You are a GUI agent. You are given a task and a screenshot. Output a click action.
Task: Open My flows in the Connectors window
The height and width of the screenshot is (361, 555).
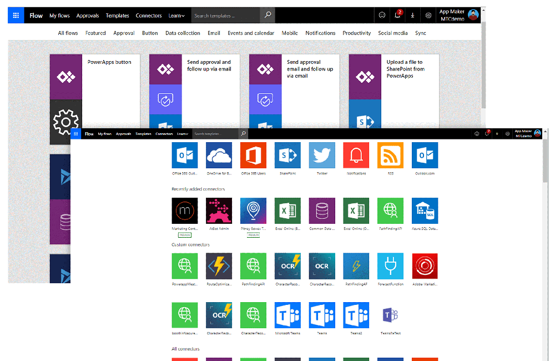[x=105, y=134]
